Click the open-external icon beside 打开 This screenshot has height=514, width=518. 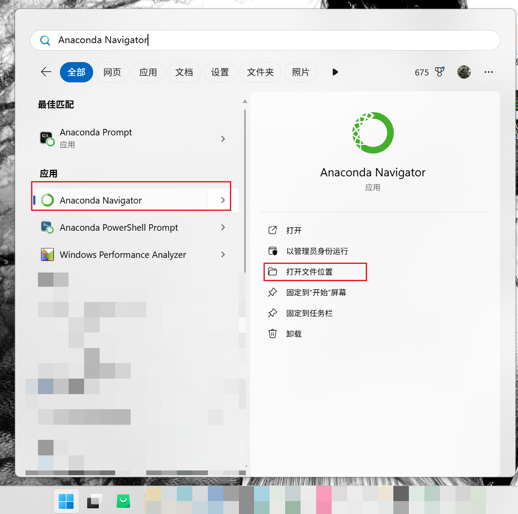273,230
